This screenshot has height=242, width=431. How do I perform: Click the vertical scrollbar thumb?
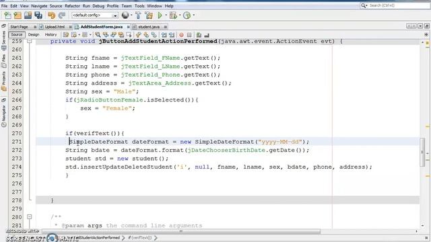422,153
